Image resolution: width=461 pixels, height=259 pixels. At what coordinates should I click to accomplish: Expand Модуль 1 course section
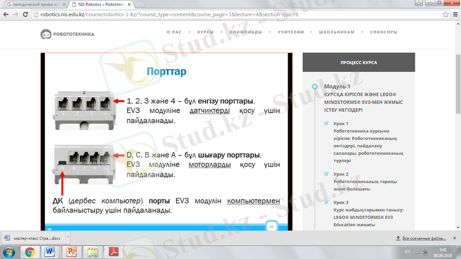314,86
